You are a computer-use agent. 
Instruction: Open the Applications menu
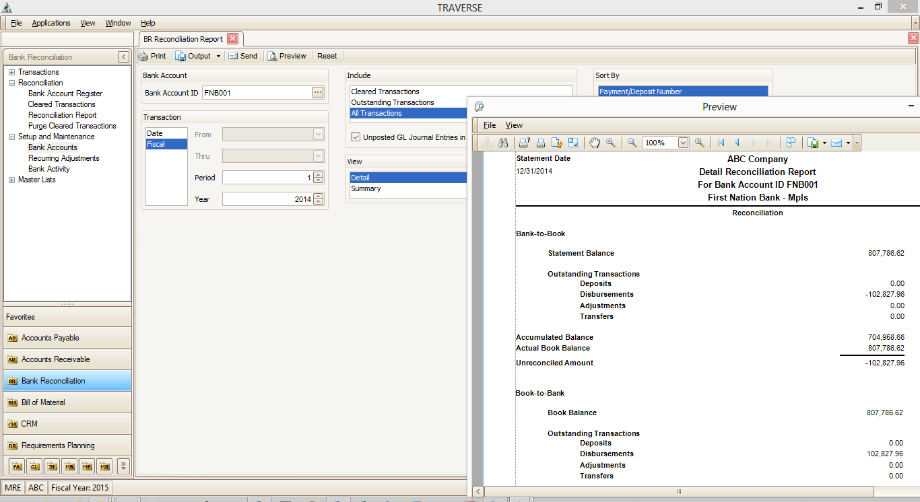(x=51, y=22)
